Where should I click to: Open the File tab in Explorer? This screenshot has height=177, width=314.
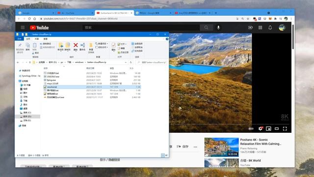pyautogui.click(x=20, y=39)
